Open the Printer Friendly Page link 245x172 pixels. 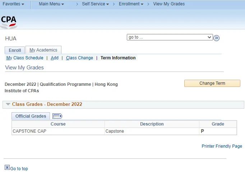pyautogui.click(x=222, y=146)
